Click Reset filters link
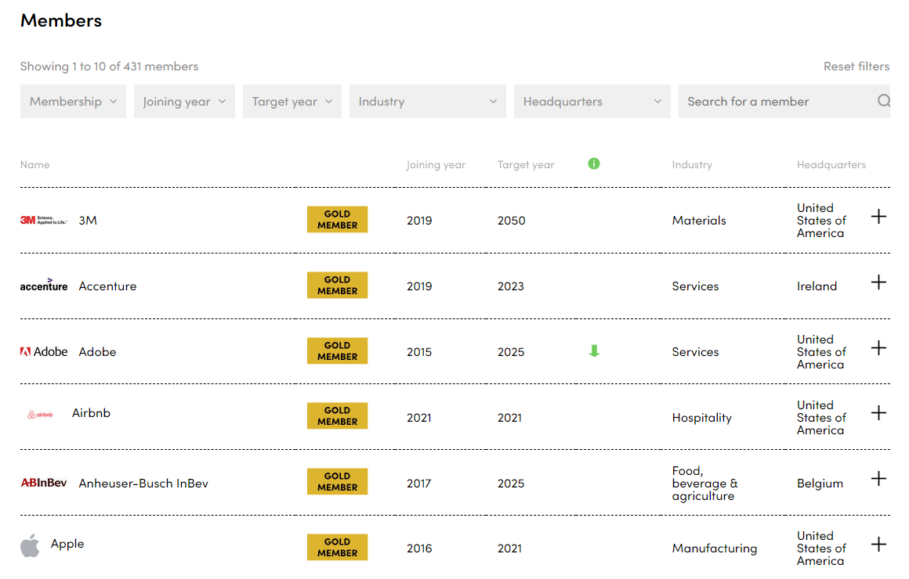 click(856, 66)
